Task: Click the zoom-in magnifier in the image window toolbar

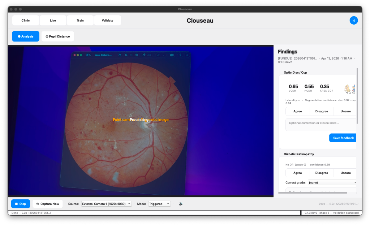Action: pos(126,55)
